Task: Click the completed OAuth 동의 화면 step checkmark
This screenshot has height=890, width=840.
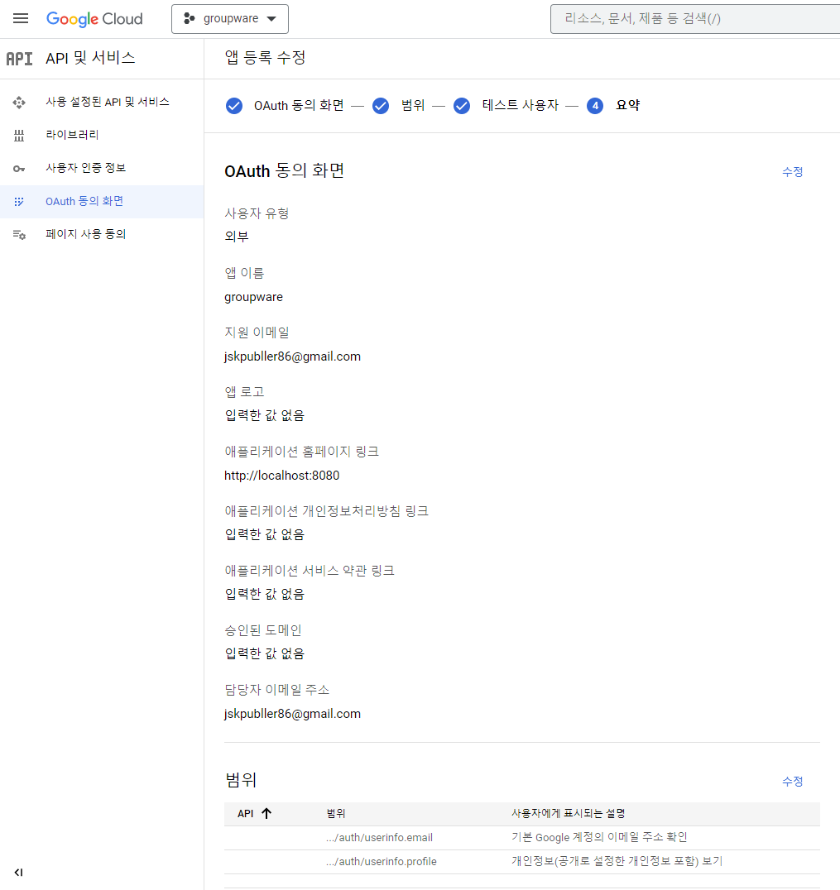Action: point(234,105)
